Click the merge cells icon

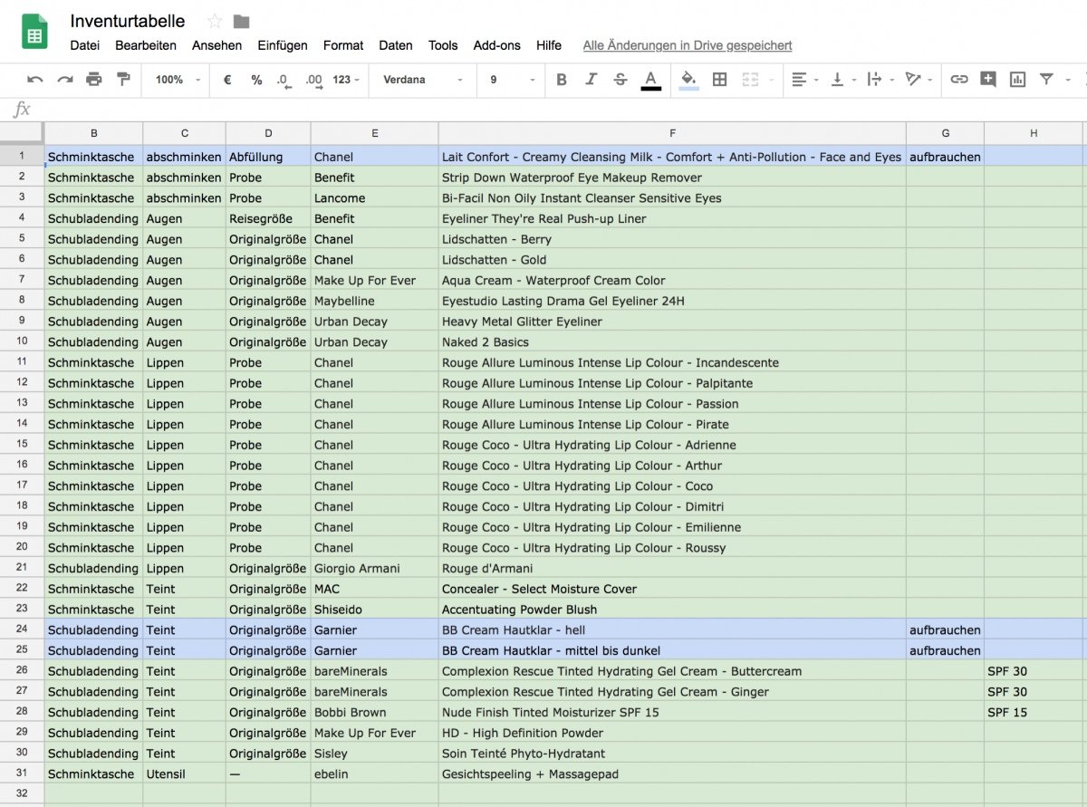coord(749,80)
